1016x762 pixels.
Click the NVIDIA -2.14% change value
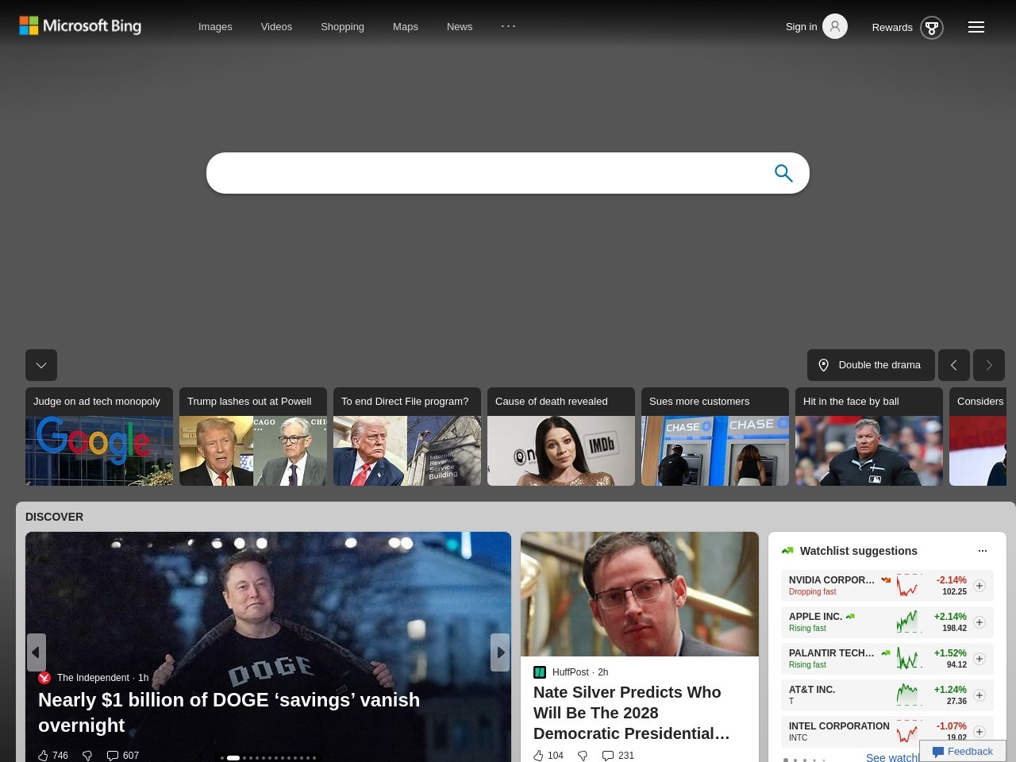(951, 580)
